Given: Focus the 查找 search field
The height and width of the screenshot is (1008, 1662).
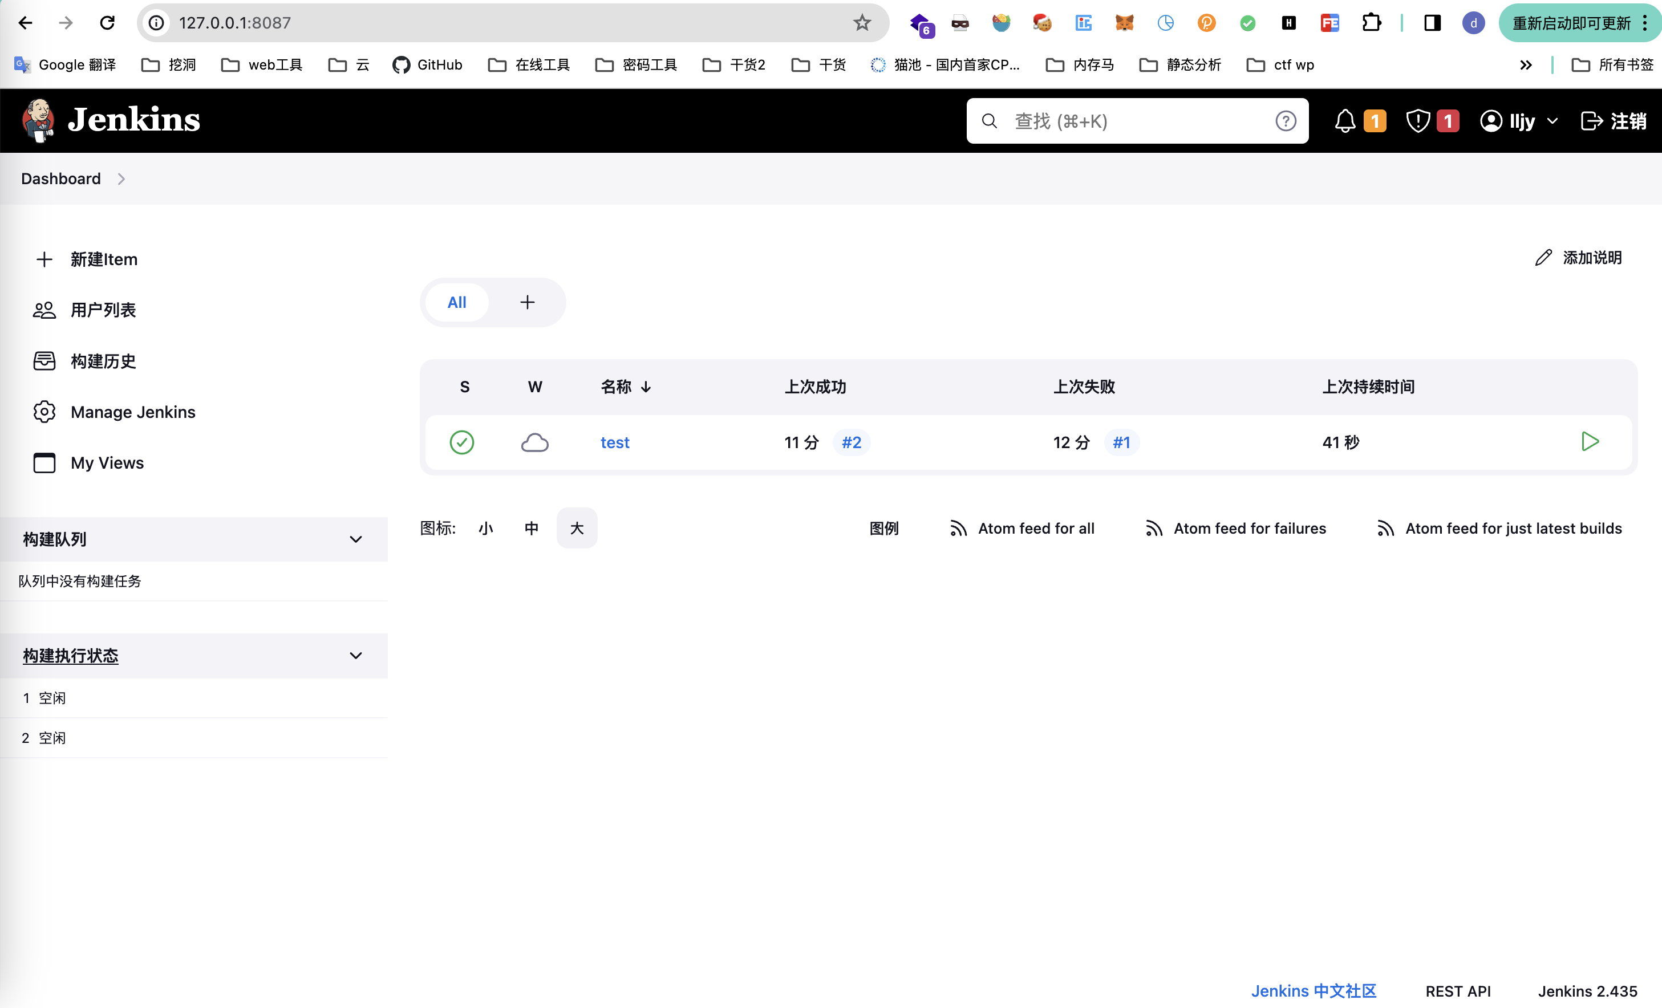Looking at the screenshot, I should 1137,121.
